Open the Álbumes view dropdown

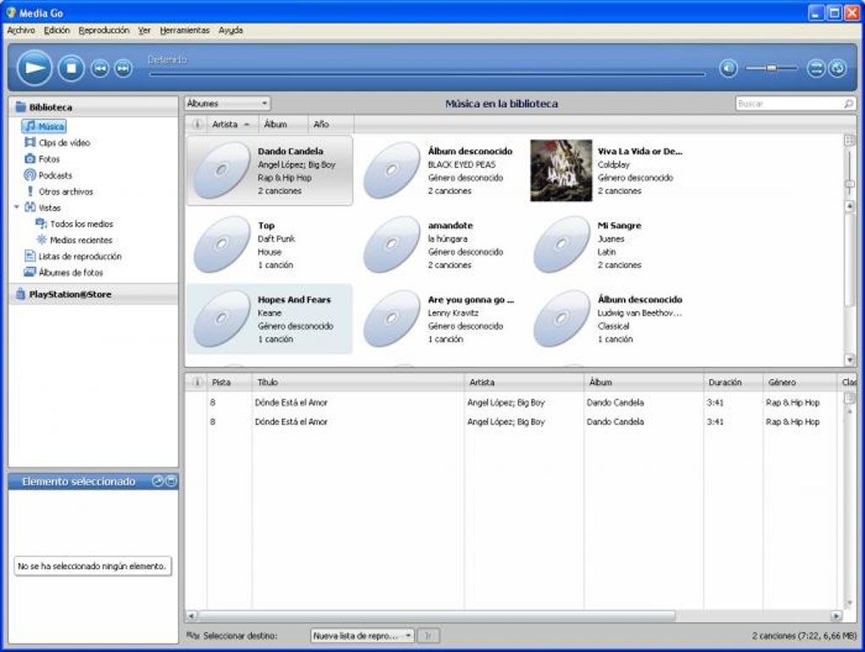click(227, 103)
